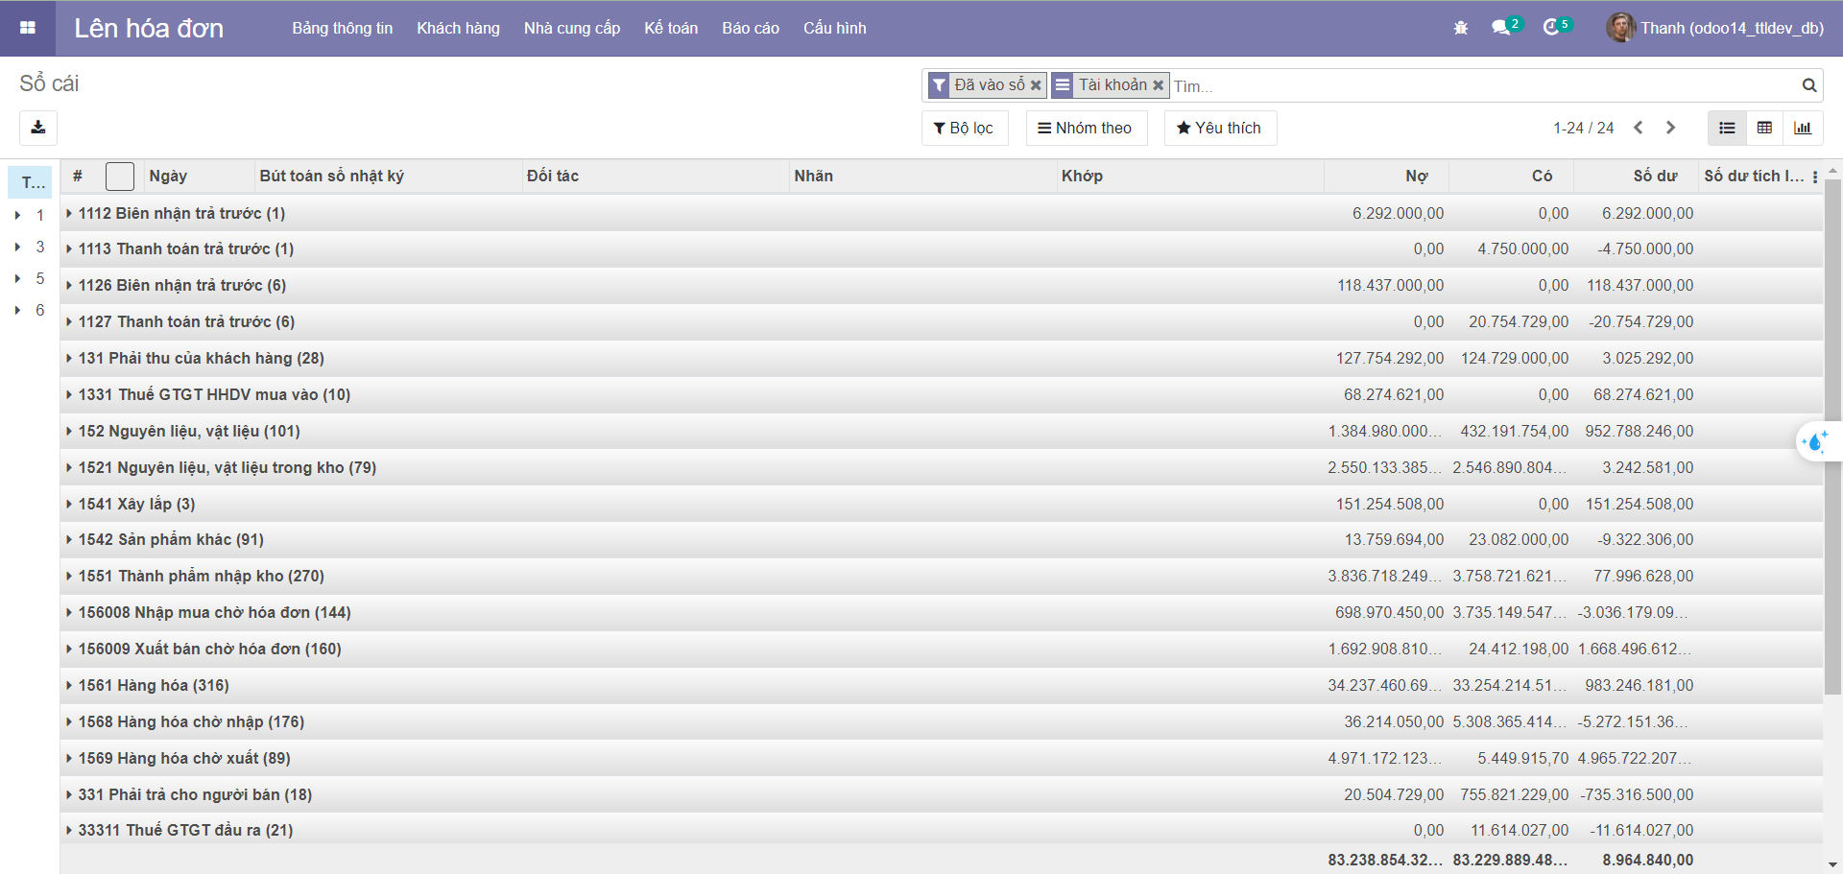Open the activities clock icon
This screenshot has height=874, width=1843.
click(1551, 28)
